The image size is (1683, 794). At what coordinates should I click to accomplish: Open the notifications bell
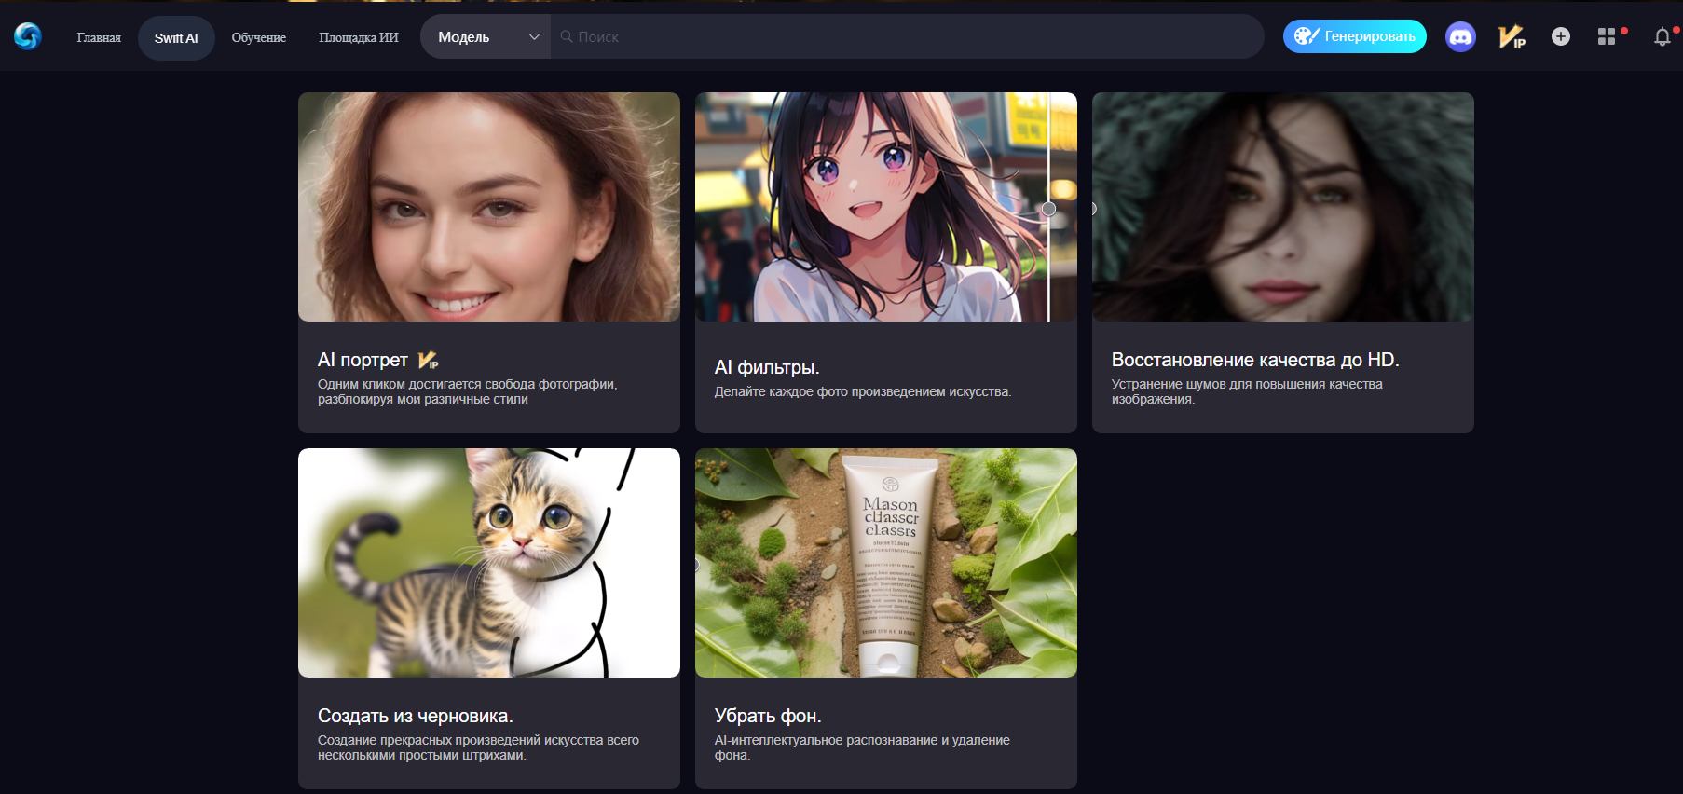[x=1662, y=36]
